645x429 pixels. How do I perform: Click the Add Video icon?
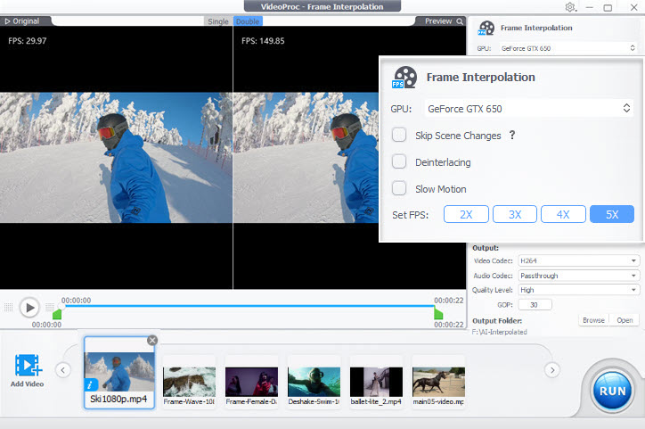pyautogui.click(x=28, y=366)
